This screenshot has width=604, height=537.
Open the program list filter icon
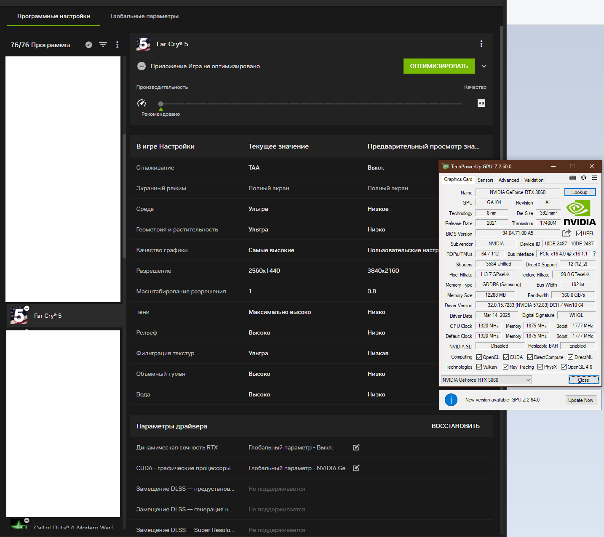pyautogui.click(x=103, y=45)
